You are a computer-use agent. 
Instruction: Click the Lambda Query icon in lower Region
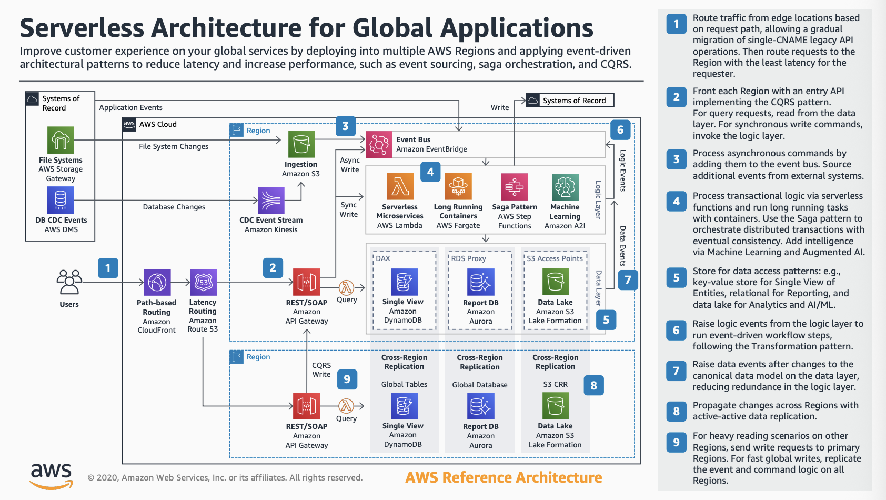point(346,406)
